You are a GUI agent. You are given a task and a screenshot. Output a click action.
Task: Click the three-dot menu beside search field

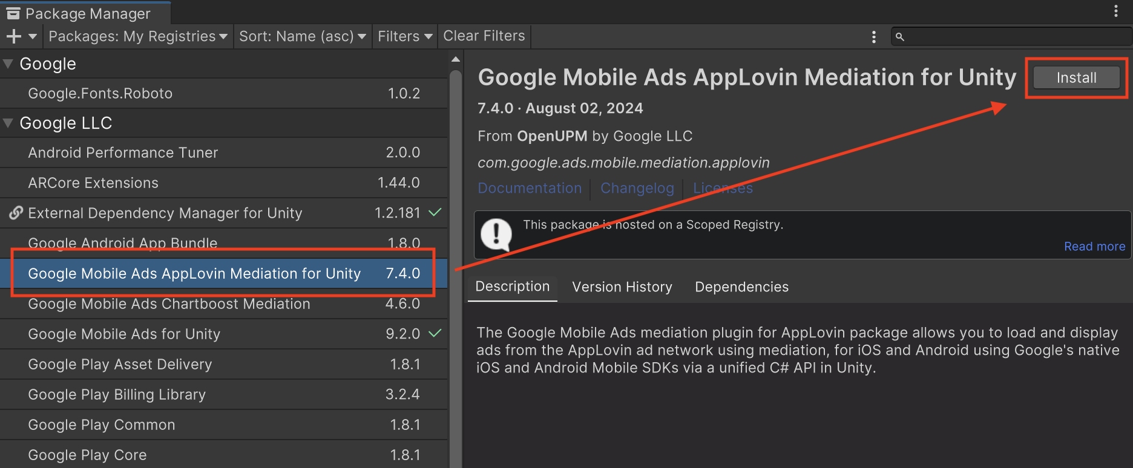[x=873, y=37]
